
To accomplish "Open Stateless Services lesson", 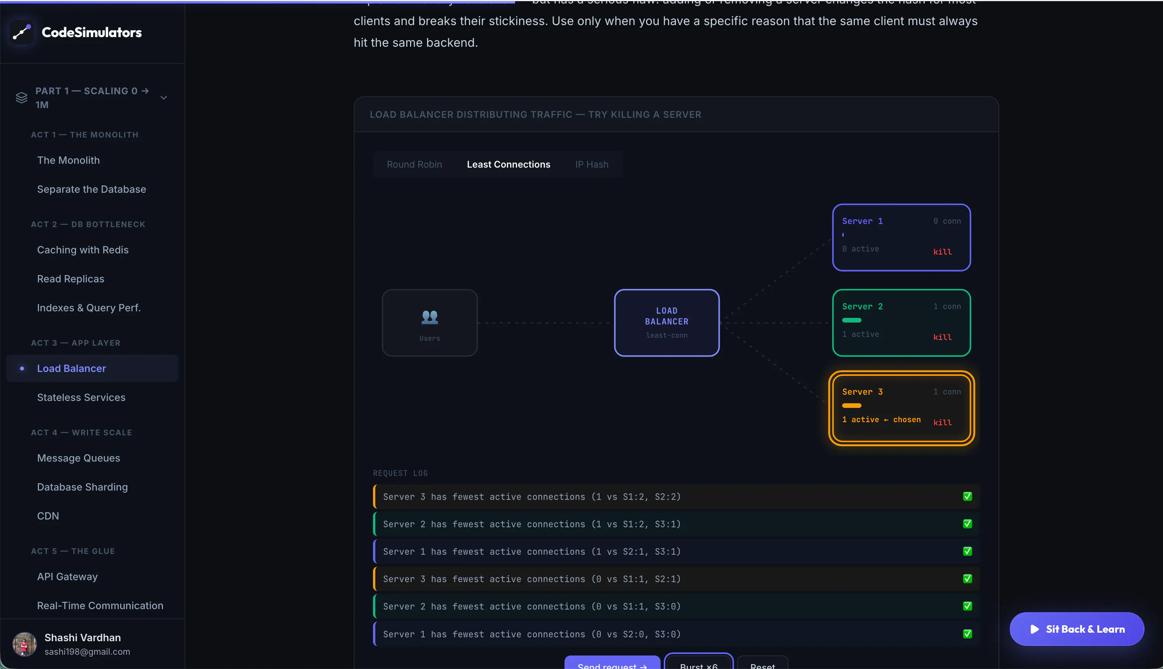I will coord(81,397).
